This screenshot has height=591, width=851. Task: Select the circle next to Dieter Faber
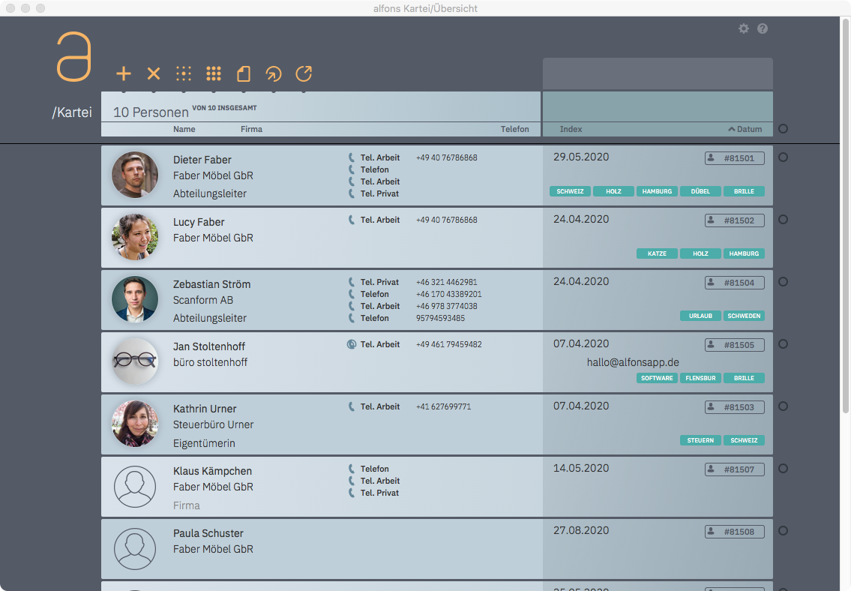784,157
